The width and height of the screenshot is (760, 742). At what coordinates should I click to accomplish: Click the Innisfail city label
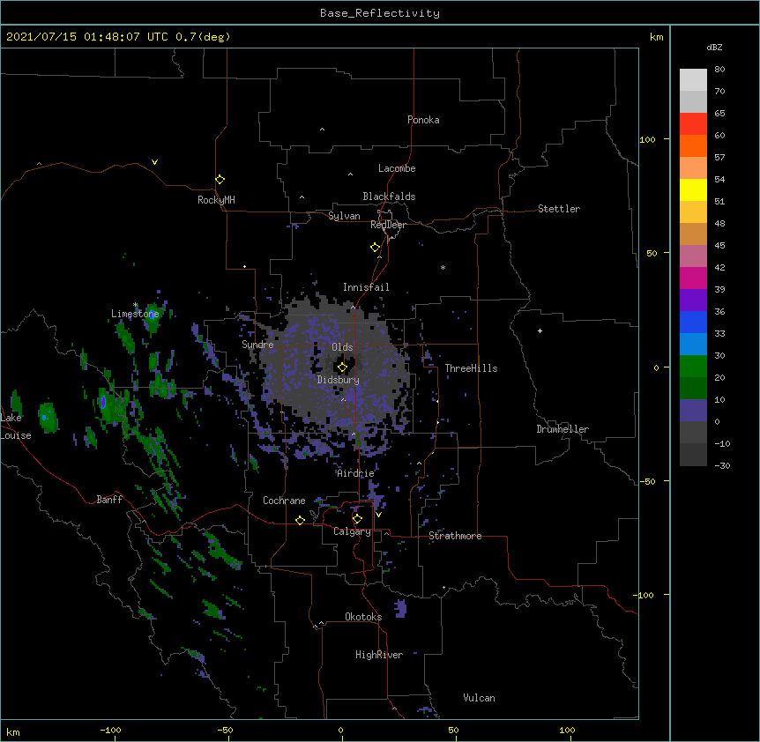[366, 287]
